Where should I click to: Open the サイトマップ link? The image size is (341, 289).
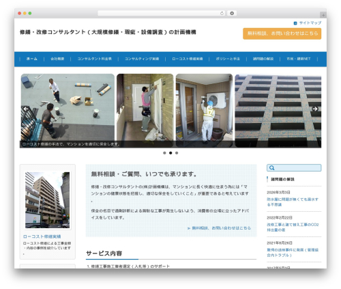pos(310,23)
